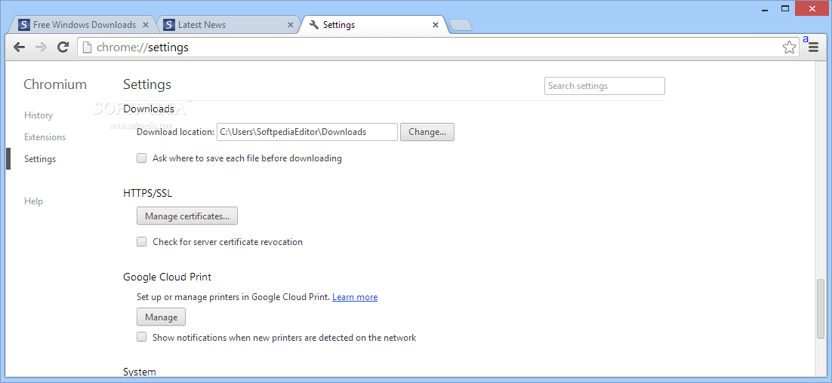Click the Download location path field
Image resolution: width=832 pixels, height=383 pixels.
click(x=307, y=132)
